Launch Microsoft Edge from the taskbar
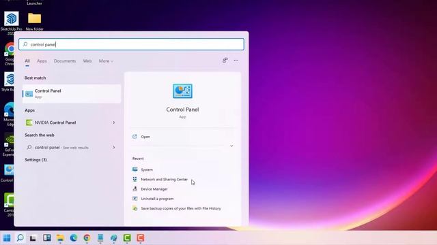 point(74,238)
